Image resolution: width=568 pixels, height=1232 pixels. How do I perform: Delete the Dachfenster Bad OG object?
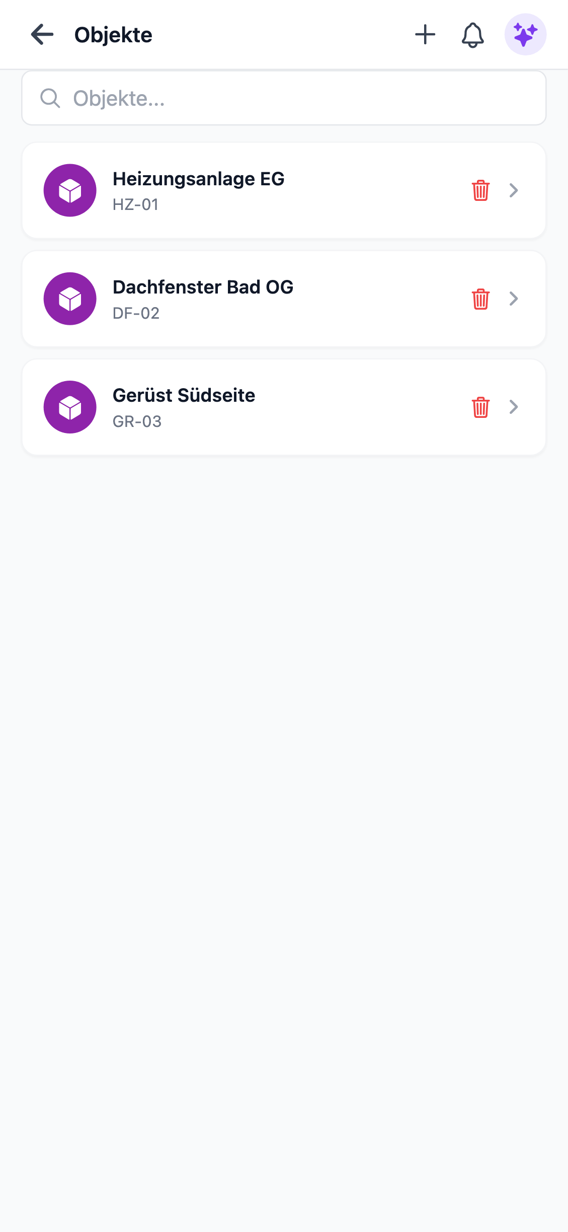click(x=480, y=299)
